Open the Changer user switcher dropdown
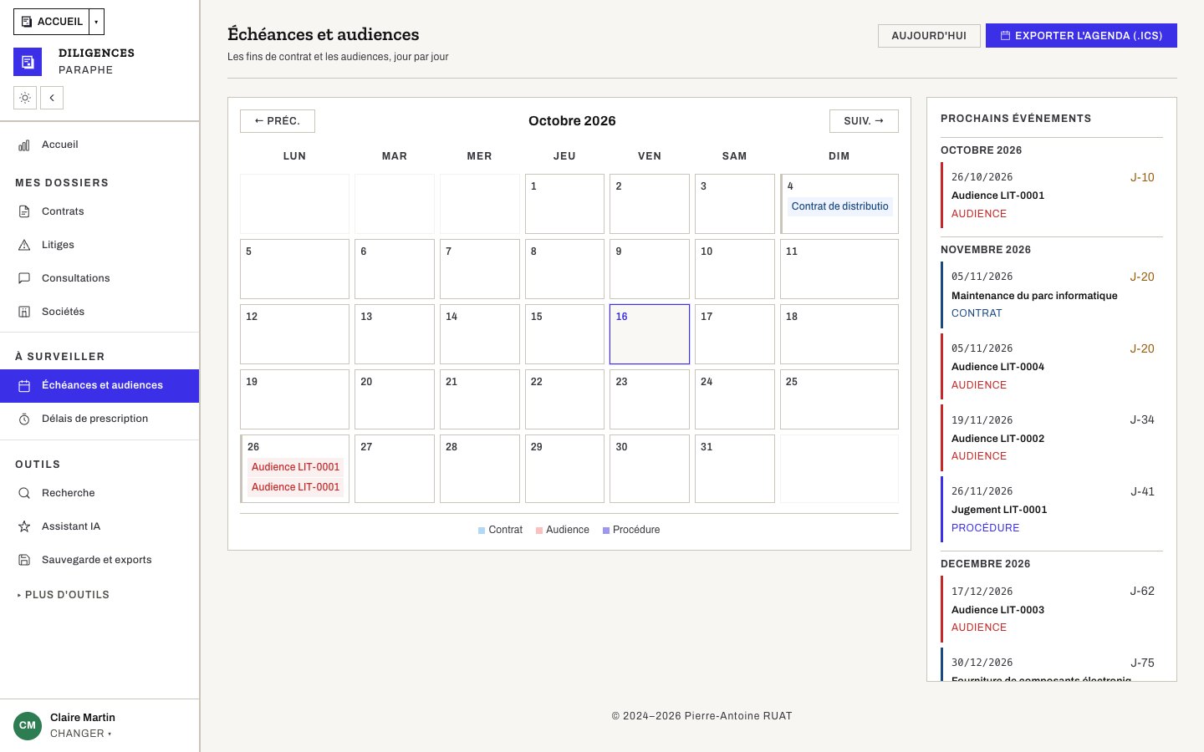This screenshot has width=1204, height=752. pyautogui.click(x=80, y=734)
